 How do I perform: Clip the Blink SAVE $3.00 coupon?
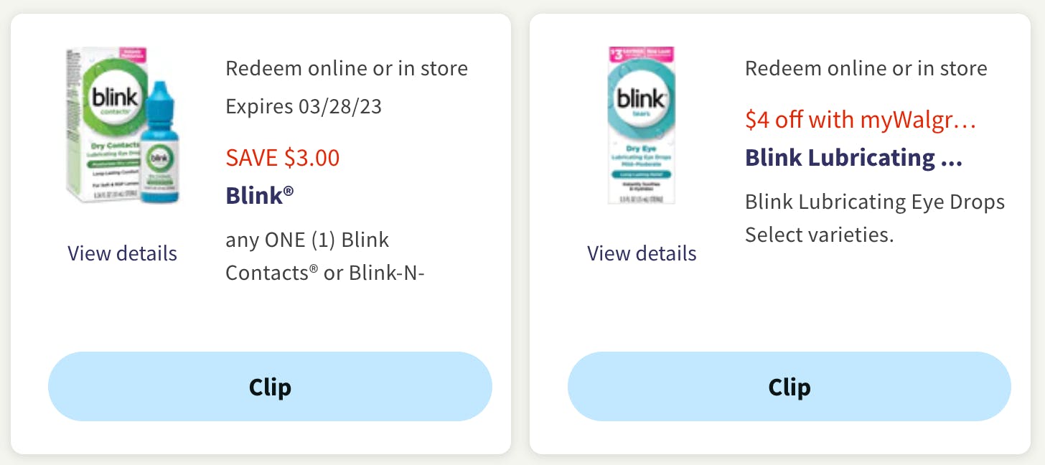(270, 387)
